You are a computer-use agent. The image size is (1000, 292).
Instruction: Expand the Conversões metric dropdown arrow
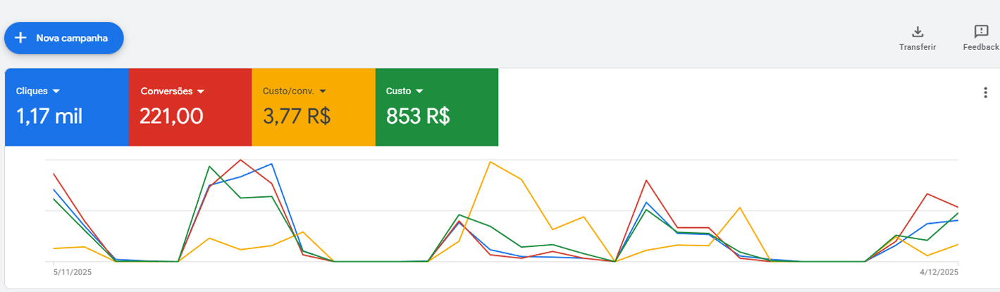coord(201,91)
